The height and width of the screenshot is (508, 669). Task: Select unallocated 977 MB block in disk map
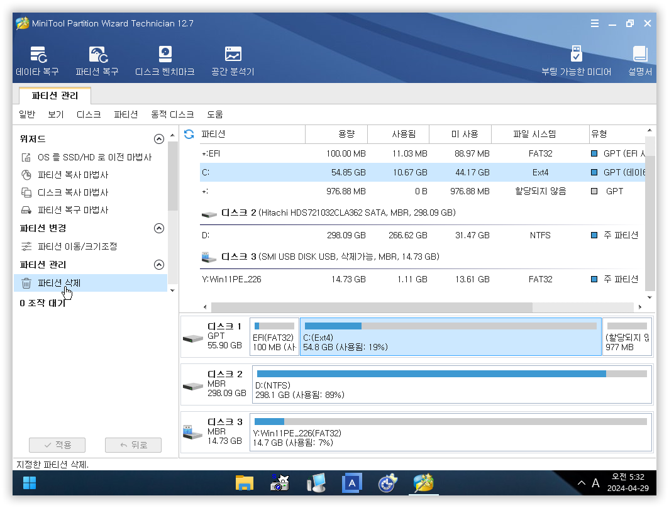coord(628,337)
